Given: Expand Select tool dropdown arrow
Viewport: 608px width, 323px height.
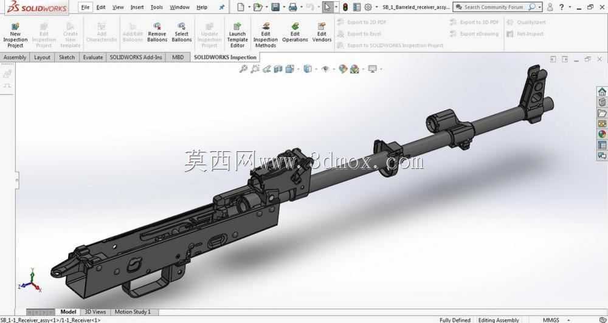Looking at the screenshot, I should click(x=336, y=7).
